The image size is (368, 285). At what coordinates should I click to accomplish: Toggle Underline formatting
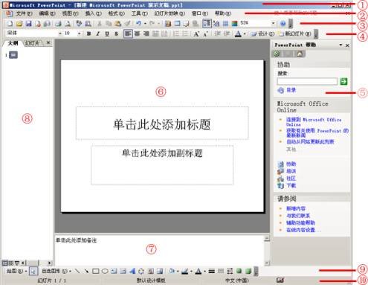tap(107, 33)
